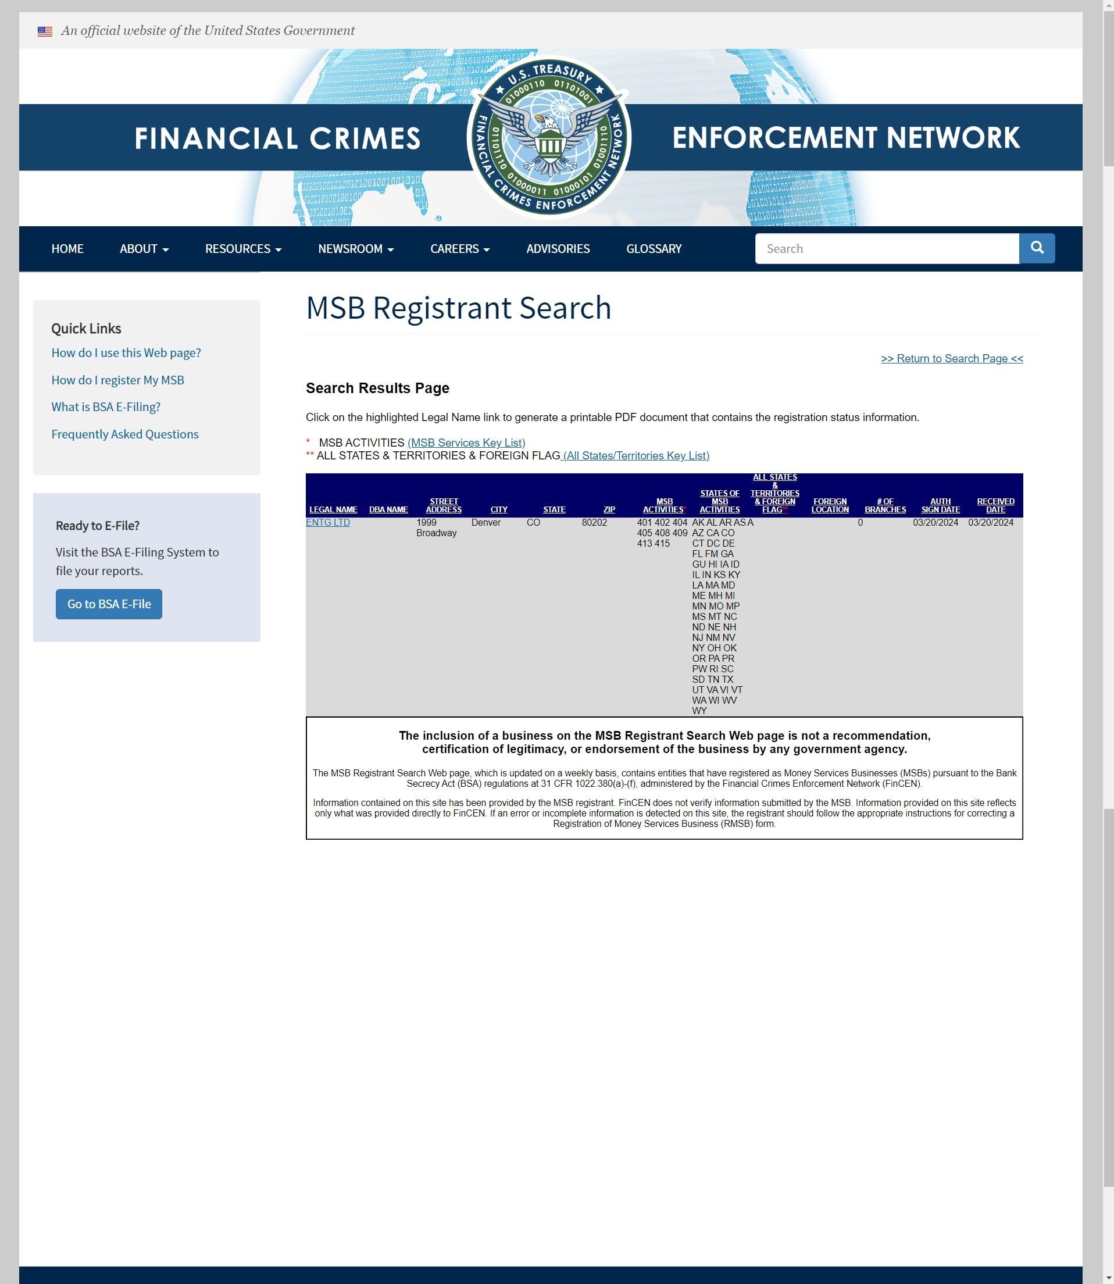This screenshot has width=1114, height=1284.
Task: Click the FinCEN U.S. Treasury seal logo
Action: [x=549, y=137]
